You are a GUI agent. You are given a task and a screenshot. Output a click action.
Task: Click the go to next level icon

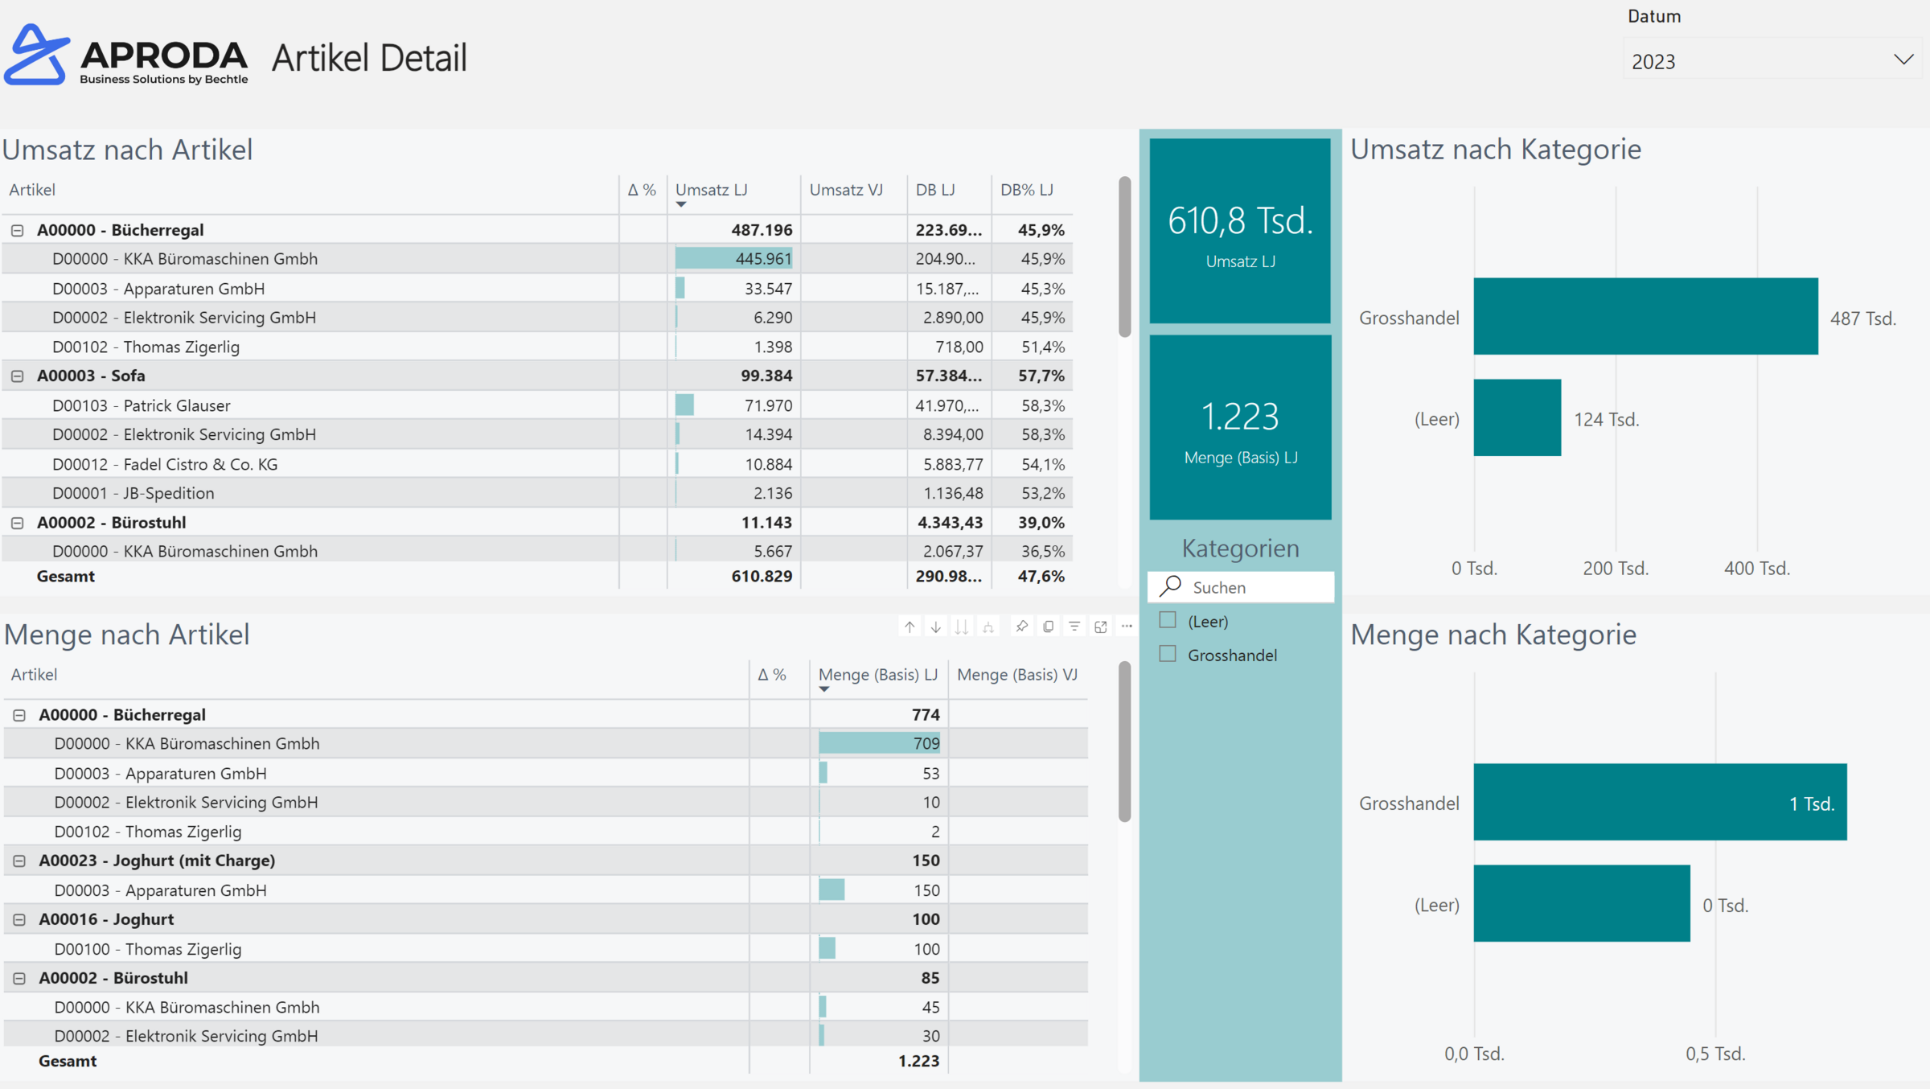click(962, 626)
